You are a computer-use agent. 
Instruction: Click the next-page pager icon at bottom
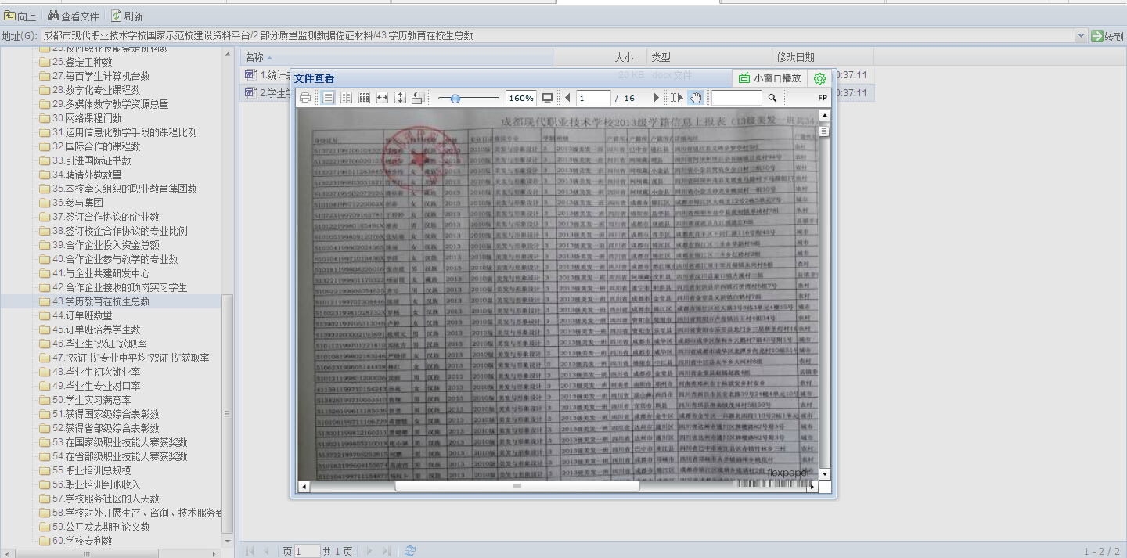369,551
